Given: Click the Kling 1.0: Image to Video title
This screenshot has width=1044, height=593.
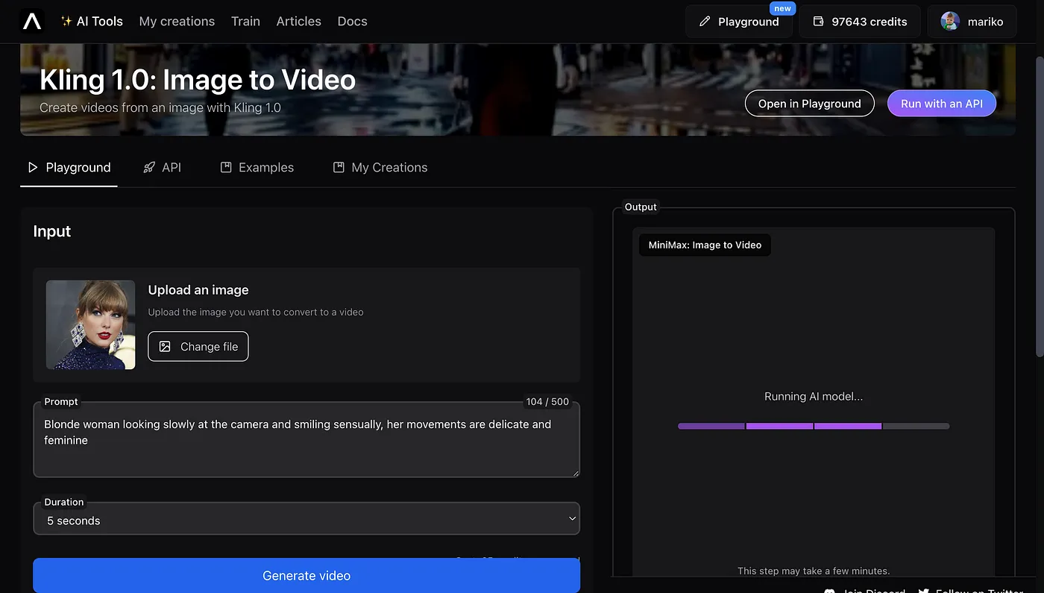Looking at the screenshot, I should 198,80.
